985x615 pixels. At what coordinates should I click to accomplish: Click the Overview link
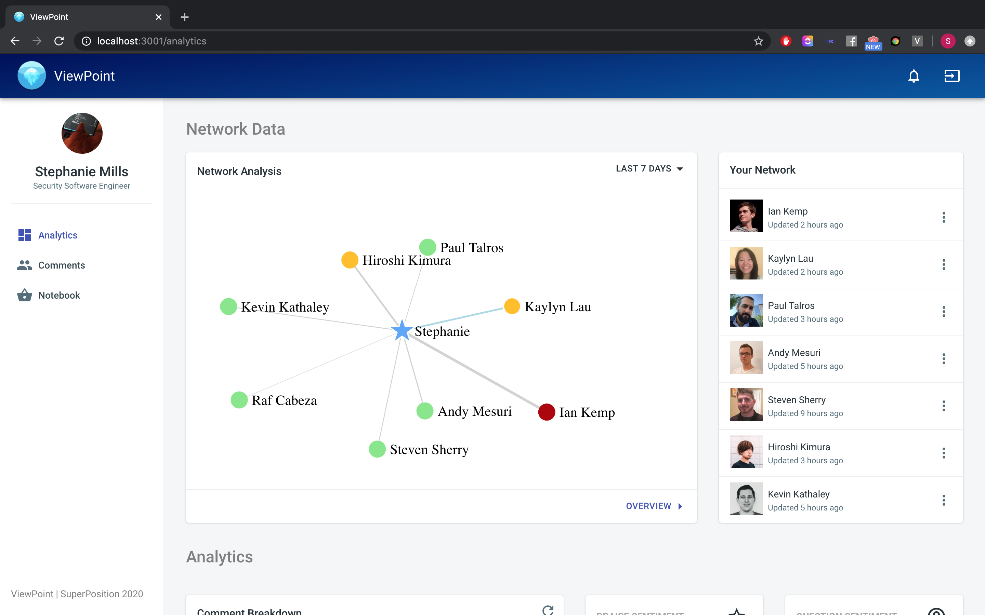click(654, 506)
